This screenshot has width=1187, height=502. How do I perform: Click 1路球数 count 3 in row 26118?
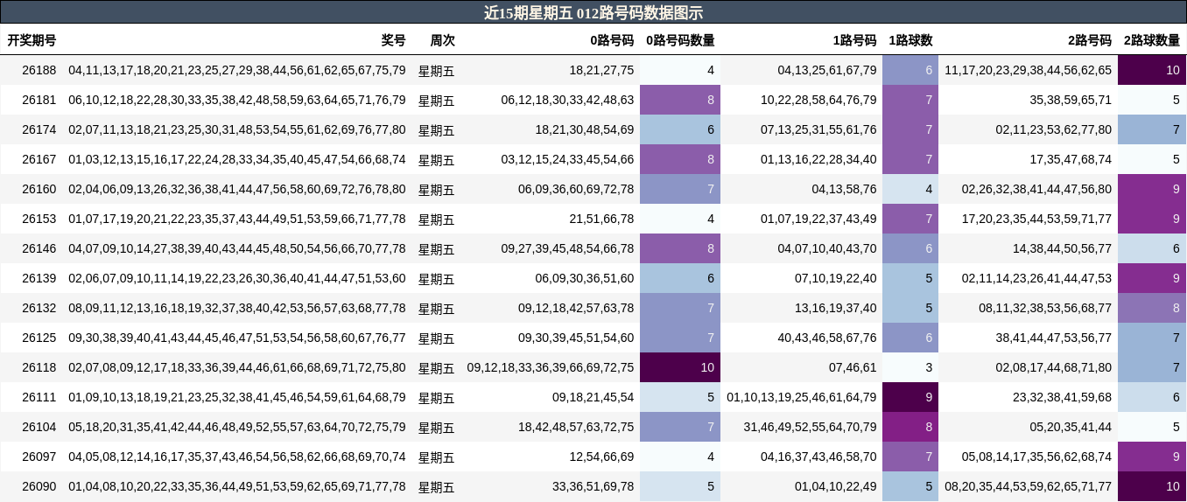tap(910, 367)
